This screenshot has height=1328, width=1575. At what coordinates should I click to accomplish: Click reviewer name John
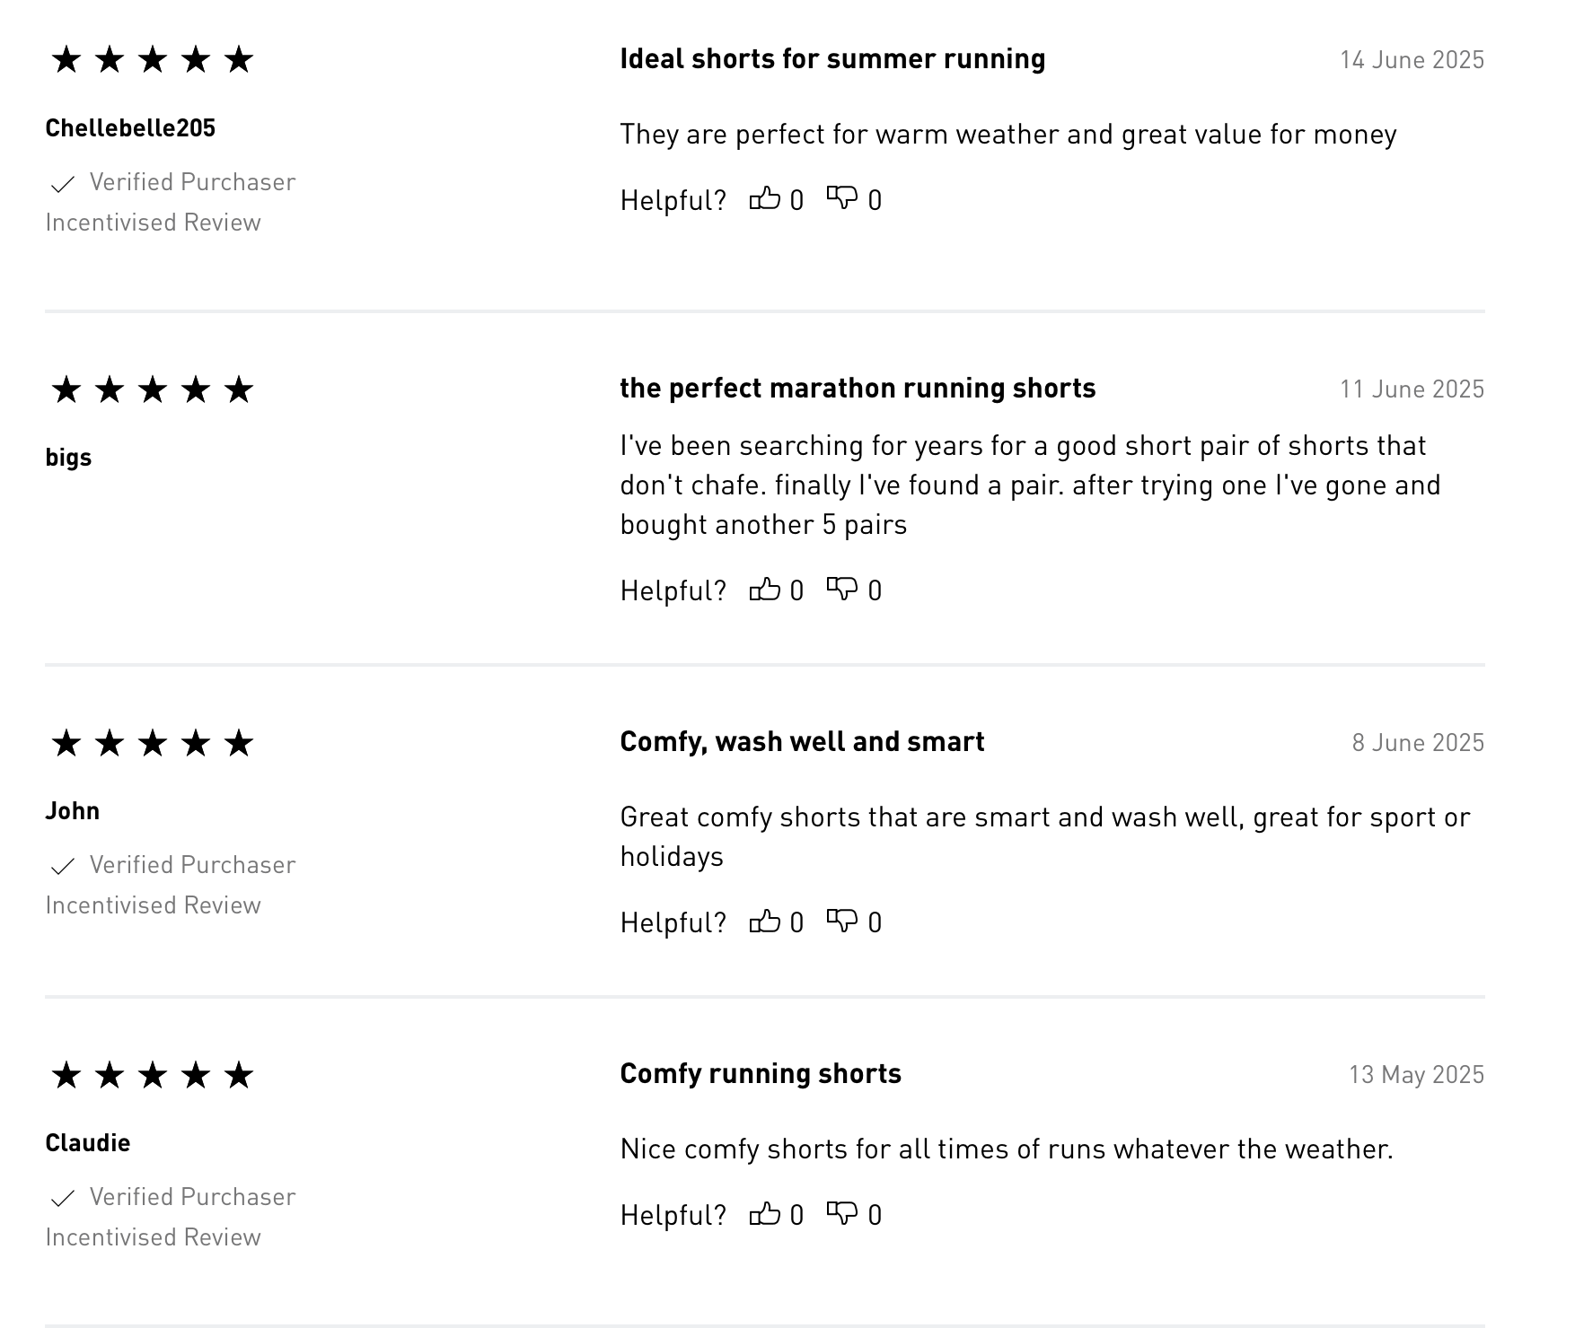(72, 811)
